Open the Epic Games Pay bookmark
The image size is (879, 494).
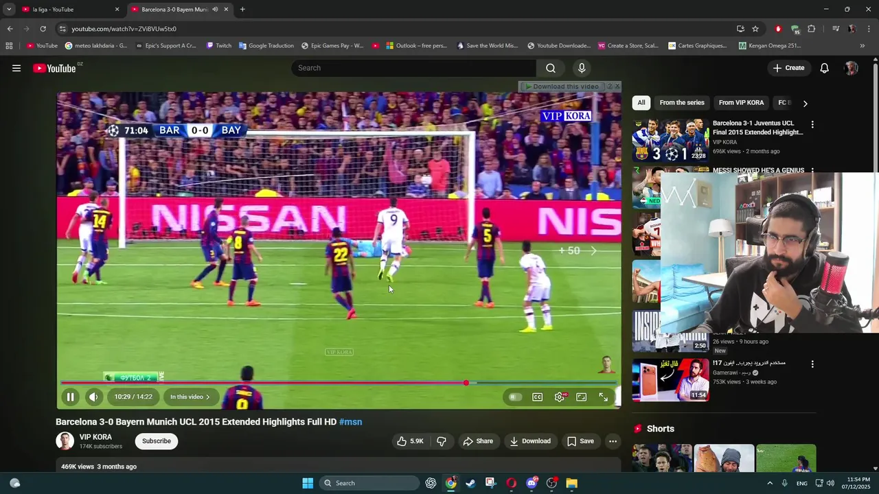click(332, 46)
